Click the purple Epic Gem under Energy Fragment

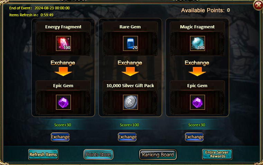[63, 102]
